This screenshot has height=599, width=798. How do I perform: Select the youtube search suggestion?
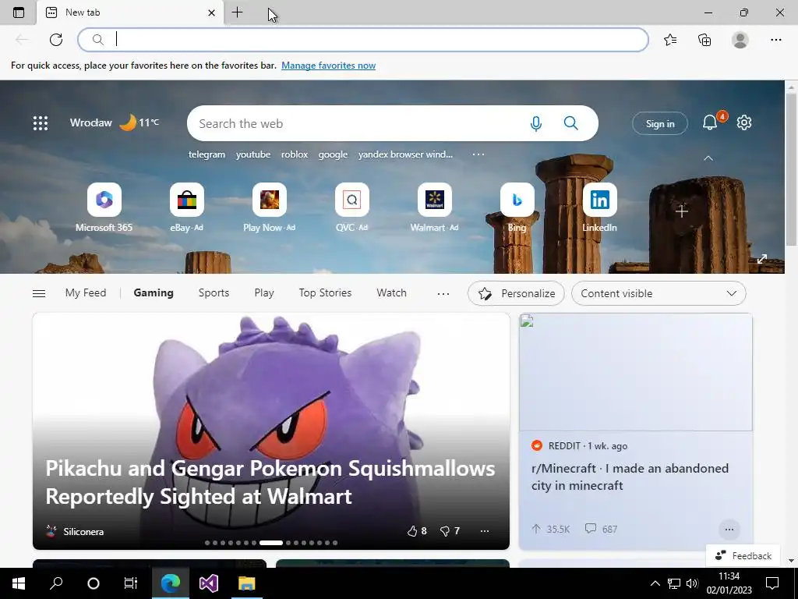pyautogui.click(x=253, y=154)
